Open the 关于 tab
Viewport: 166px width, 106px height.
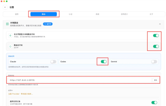(x=151, y=14)
